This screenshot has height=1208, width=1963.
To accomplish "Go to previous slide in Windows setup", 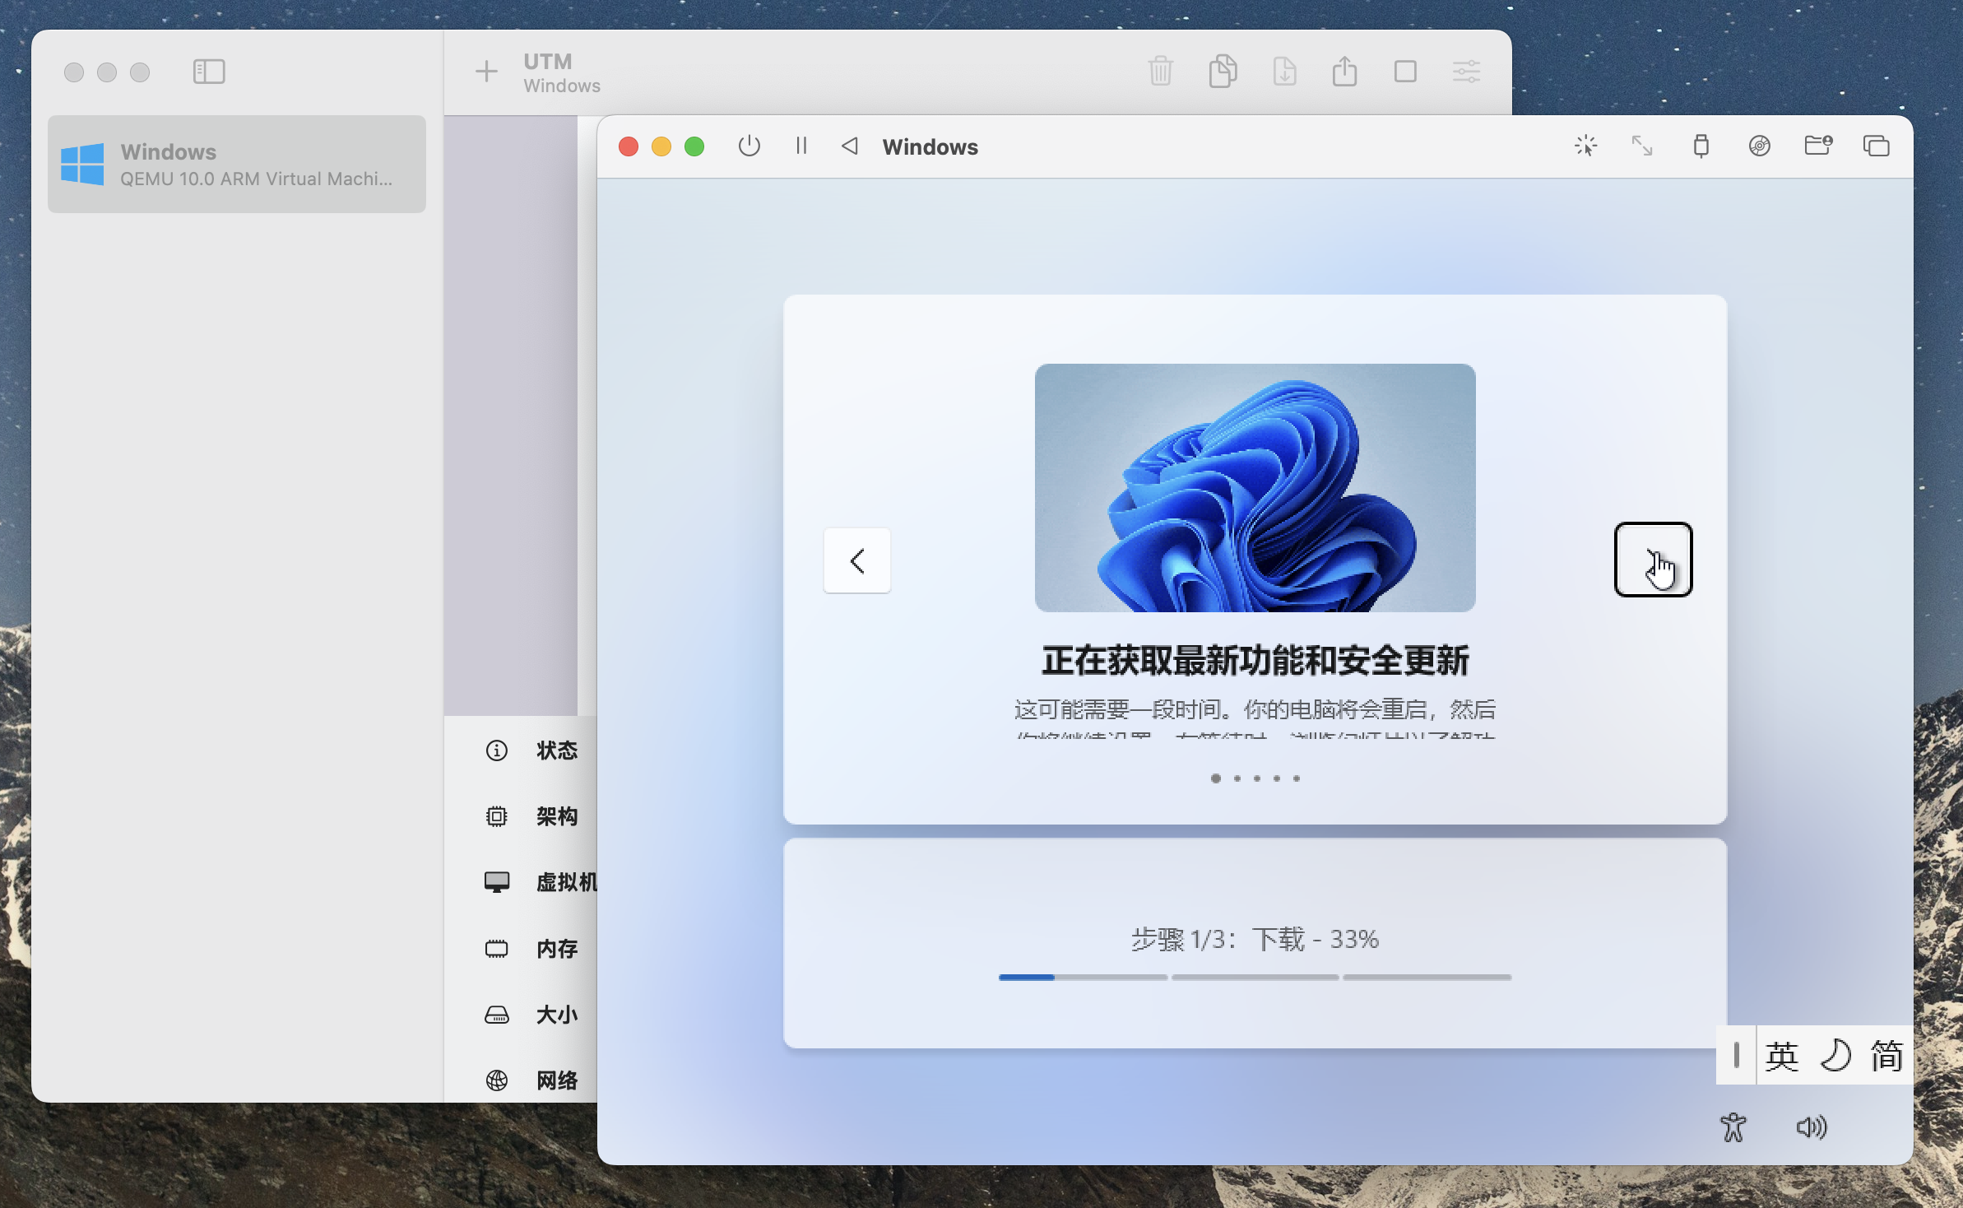I will 857,560.
